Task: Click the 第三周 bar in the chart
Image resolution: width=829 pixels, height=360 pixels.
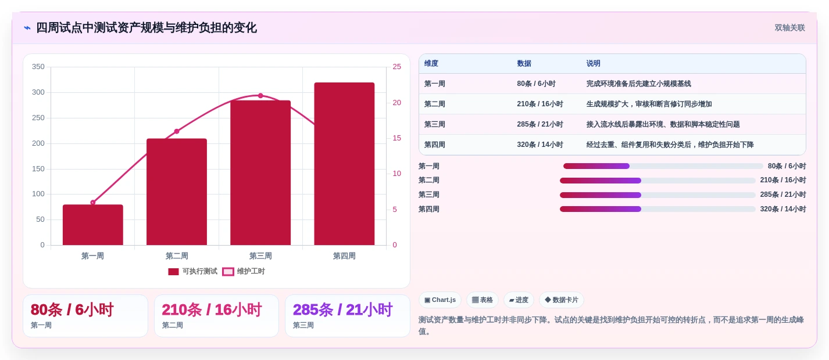Action: pyautogui.click(x=260, y=172)
